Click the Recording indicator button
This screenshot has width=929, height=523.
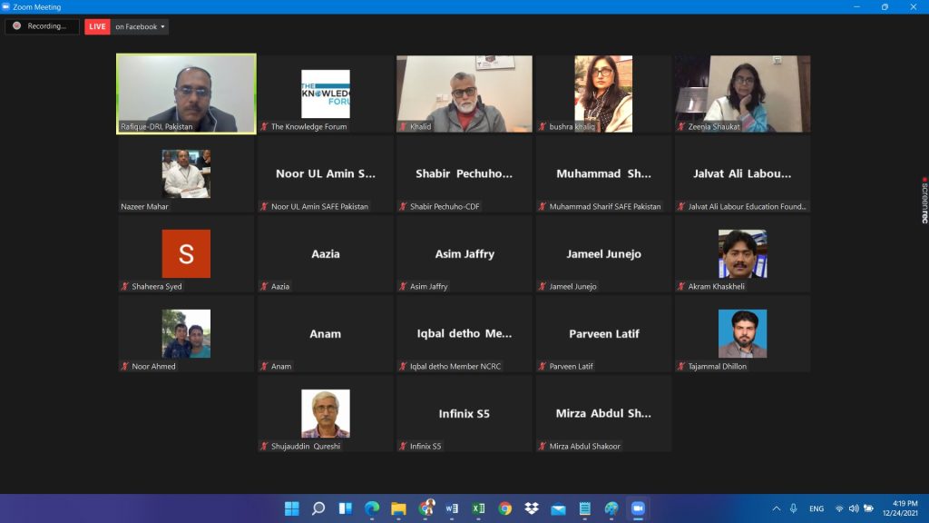[42, 26]
